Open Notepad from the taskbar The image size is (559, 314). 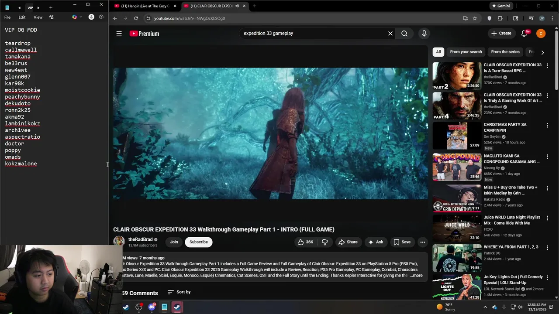coord(164,307)
